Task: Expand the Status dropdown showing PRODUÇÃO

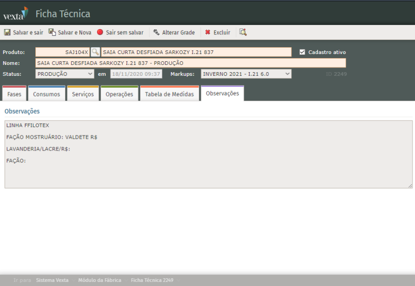Action: point(65,74)
